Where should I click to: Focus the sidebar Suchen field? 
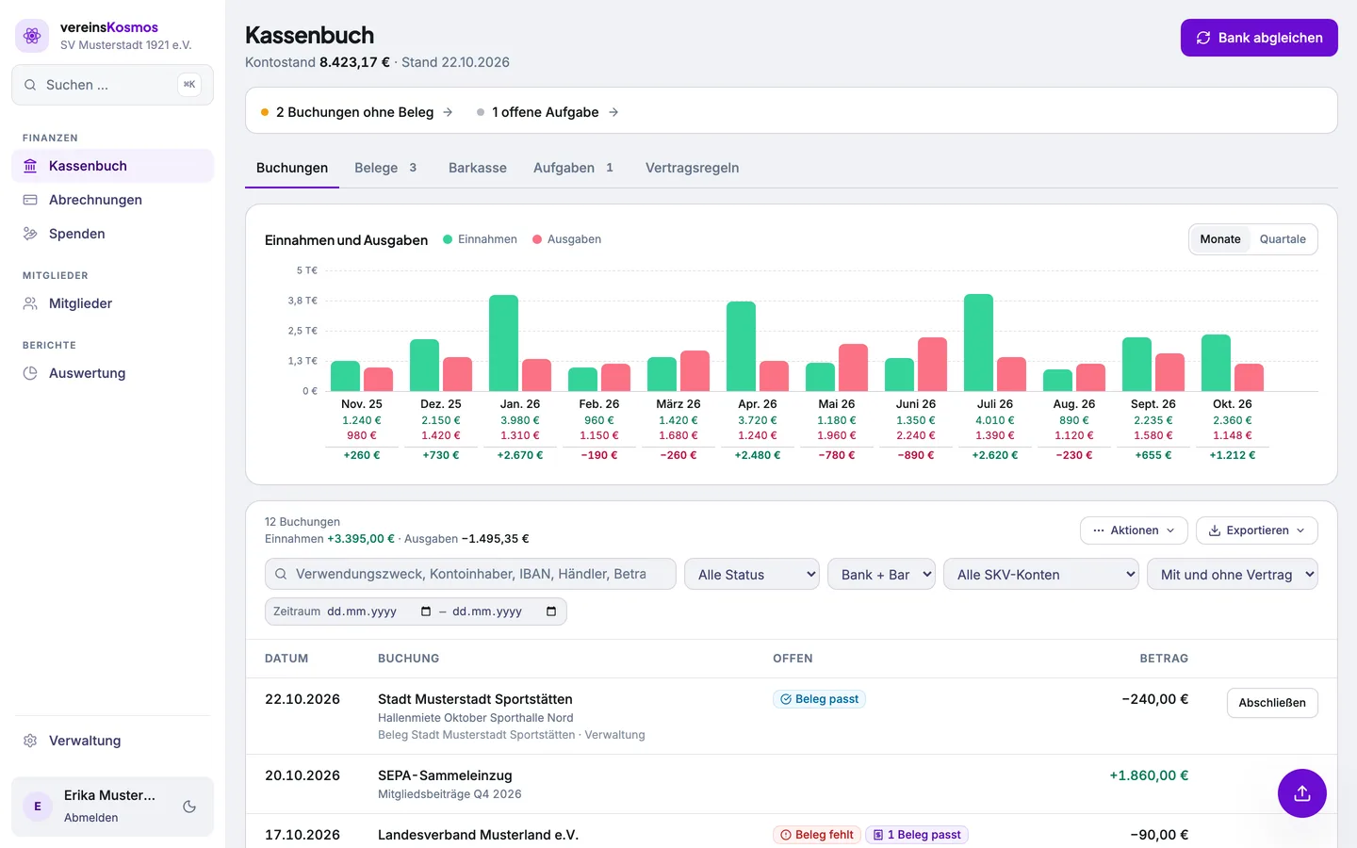point(112,85)
